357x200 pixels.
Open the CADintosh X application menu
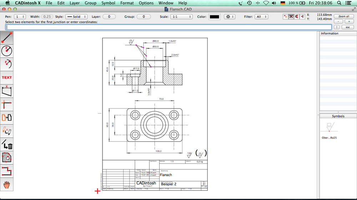click(x=27, y=3)
